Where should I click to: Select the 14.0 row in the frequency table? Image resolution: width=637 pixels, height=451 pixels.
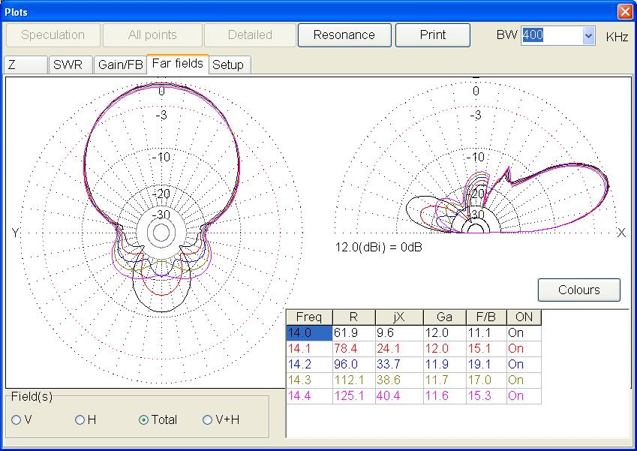coord(309,332)
